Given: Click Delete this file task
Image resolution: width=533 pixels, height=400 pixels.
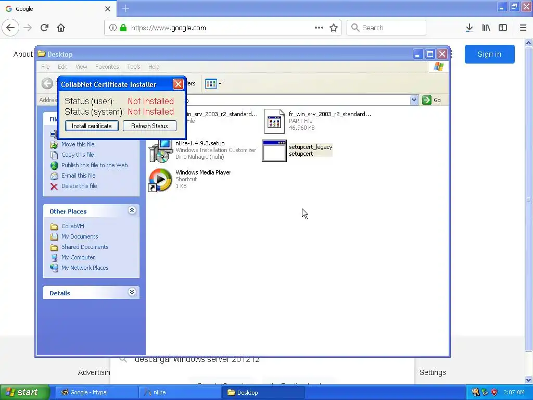Looking at the screenshot, I should click(79, 186).
